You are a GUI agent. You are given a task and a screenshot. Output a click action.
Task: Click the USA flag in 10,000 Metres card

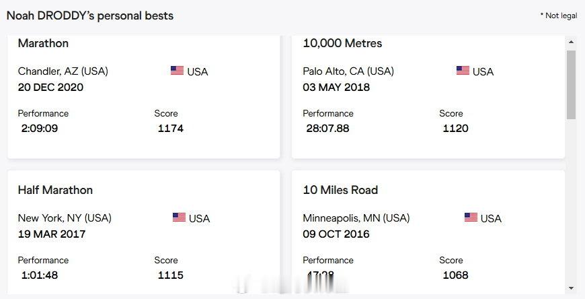point(463,70)
